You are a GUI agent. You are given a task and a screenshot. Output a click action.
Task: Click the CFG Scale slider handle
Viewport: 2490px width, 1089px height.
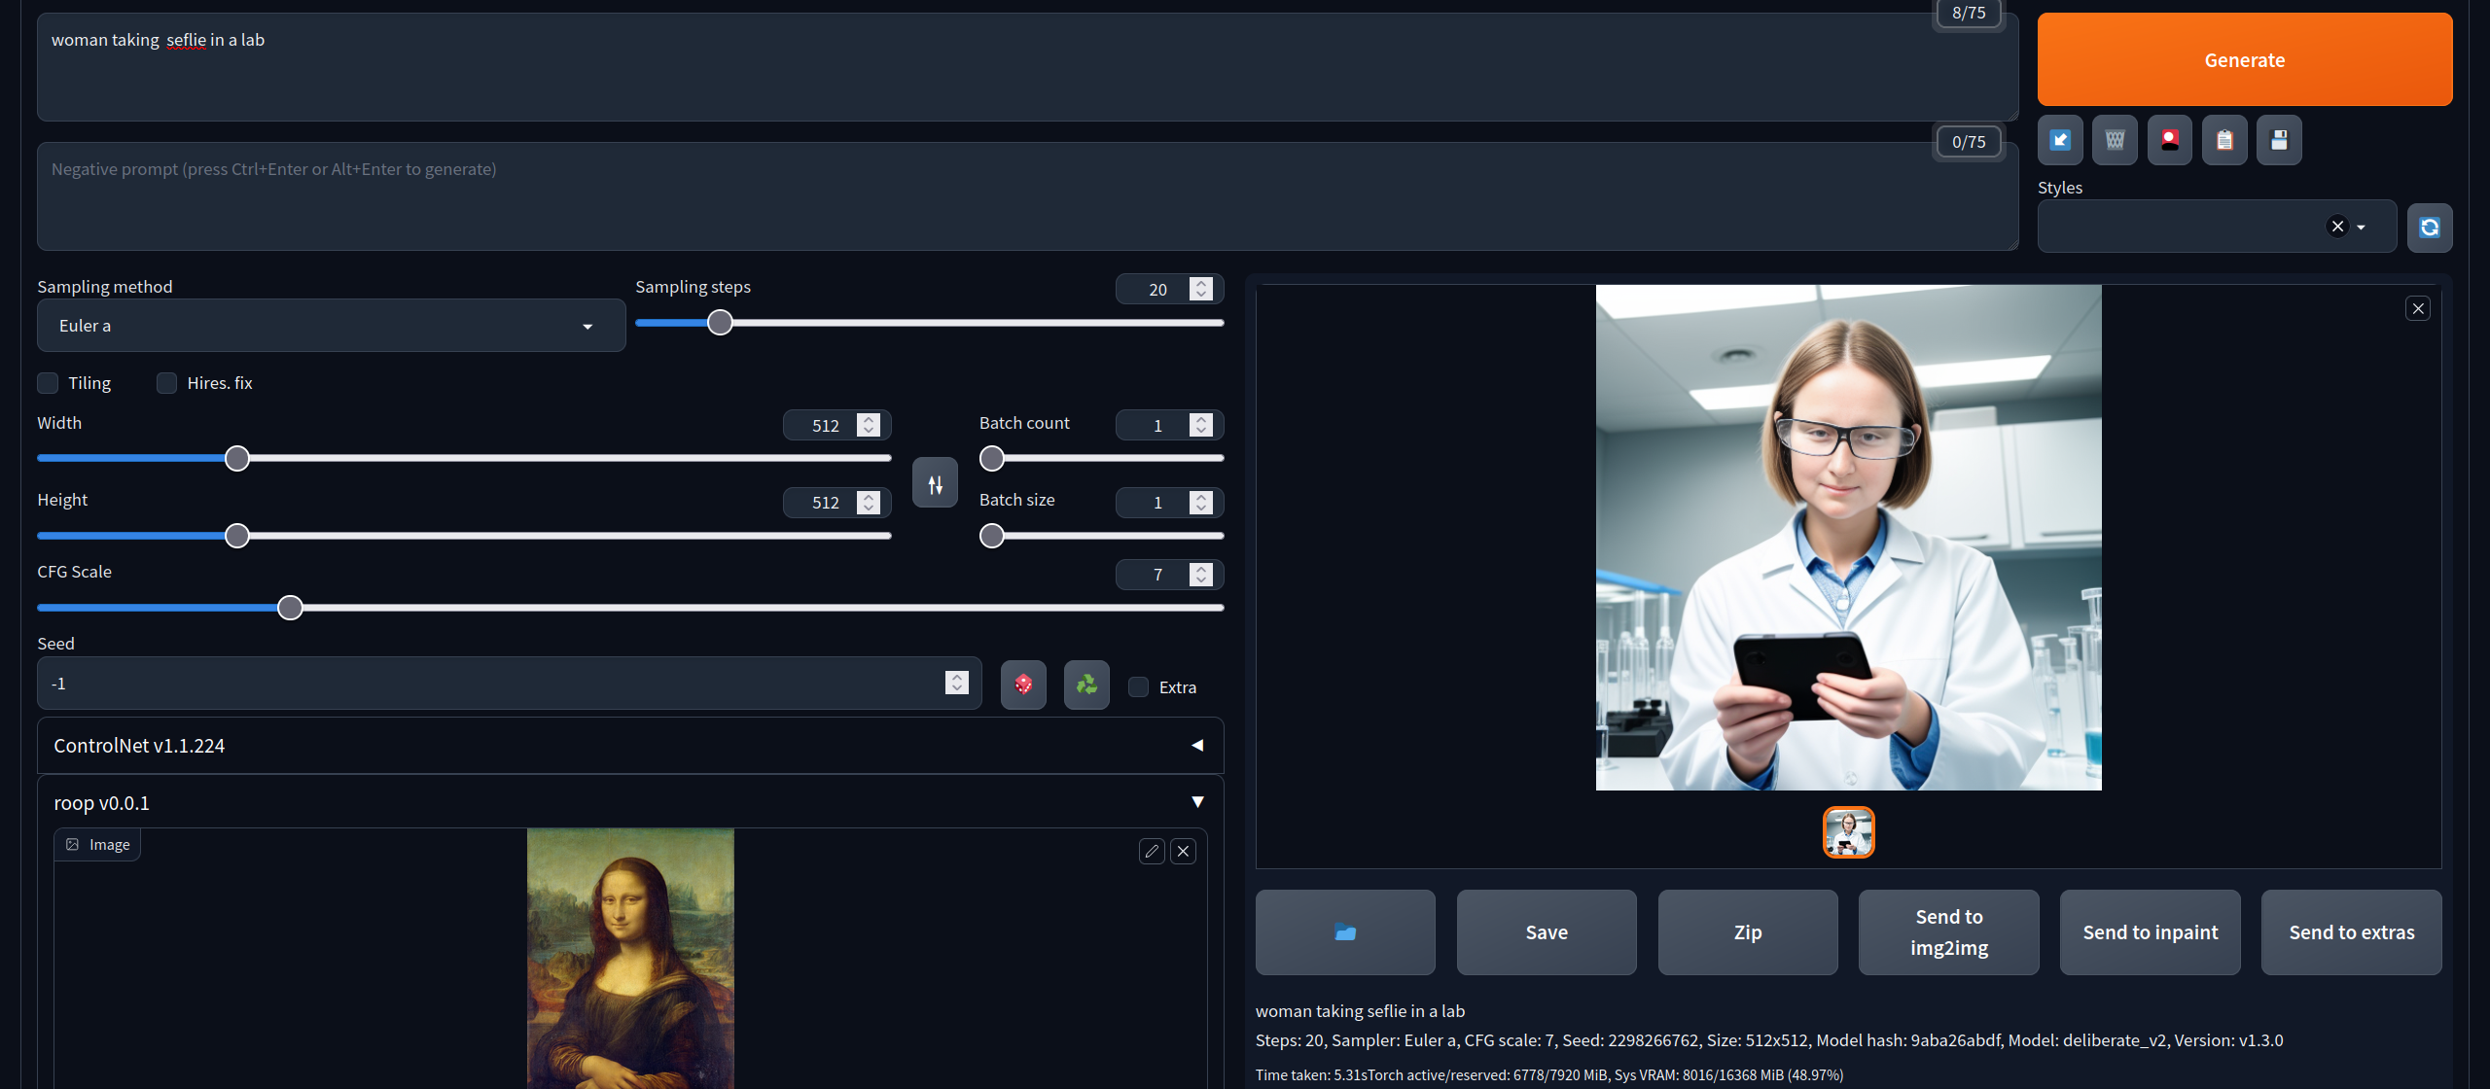click(290, 608)
